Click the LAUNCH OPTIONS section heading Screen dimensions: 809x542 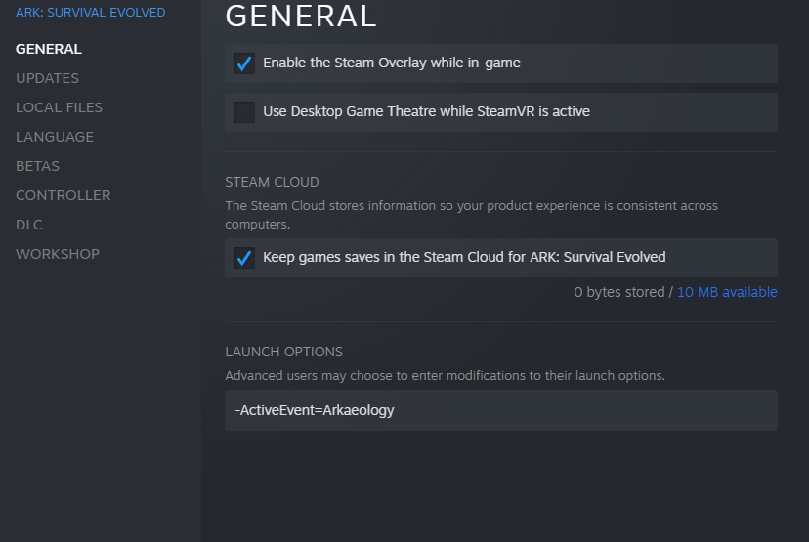click(x=283, y=352)
